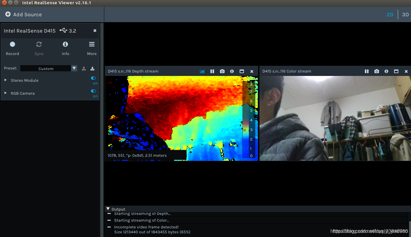
Task: Take a snapshot of the Color stream
Action: click(377, 71)
